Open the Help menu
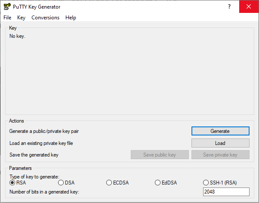This screenshot has width=259, height=203. [71, 18]
